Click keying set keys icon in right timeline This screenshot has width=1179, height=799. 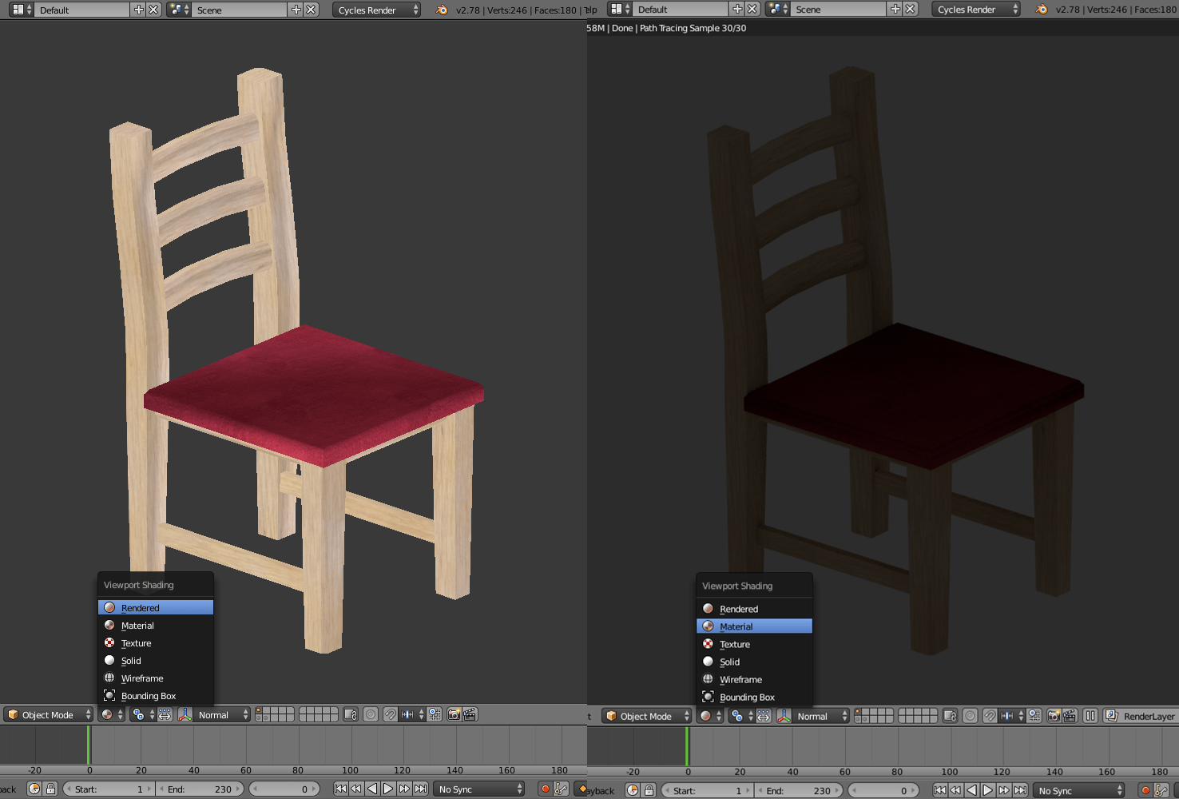[1161, 790]
